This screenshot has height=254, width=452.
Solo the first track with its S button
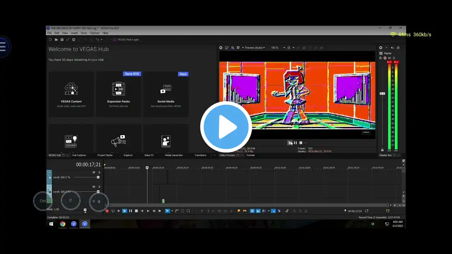pos(99,173)
